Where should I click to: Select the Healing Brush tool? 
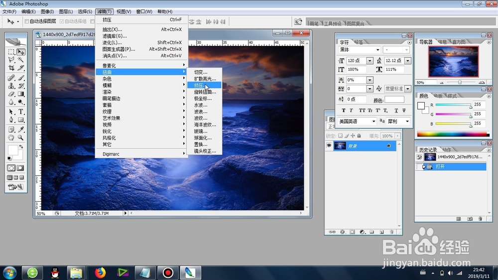(x=11, y=78)
